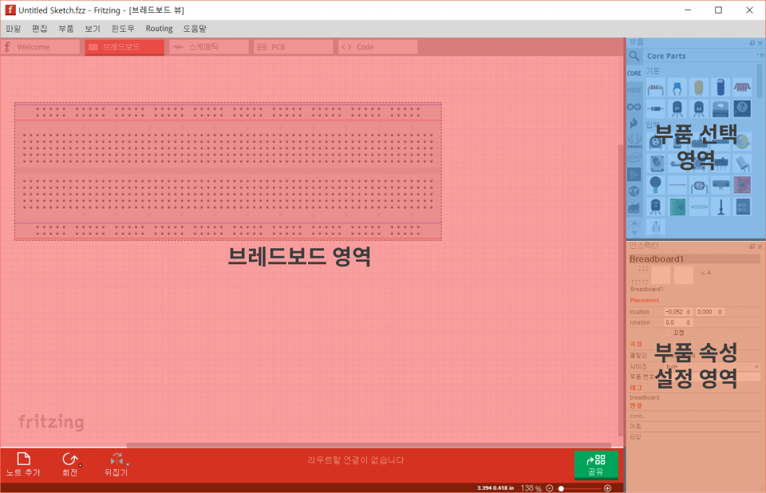The width and height of the screenshot is (766, 493).
Task: Click the green 공유 share button
Action: (x=596, y=464)
